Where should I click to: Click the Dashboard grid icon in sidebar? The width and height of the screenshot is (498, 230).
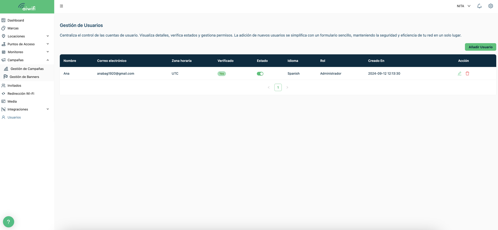(x=4, y=20)
